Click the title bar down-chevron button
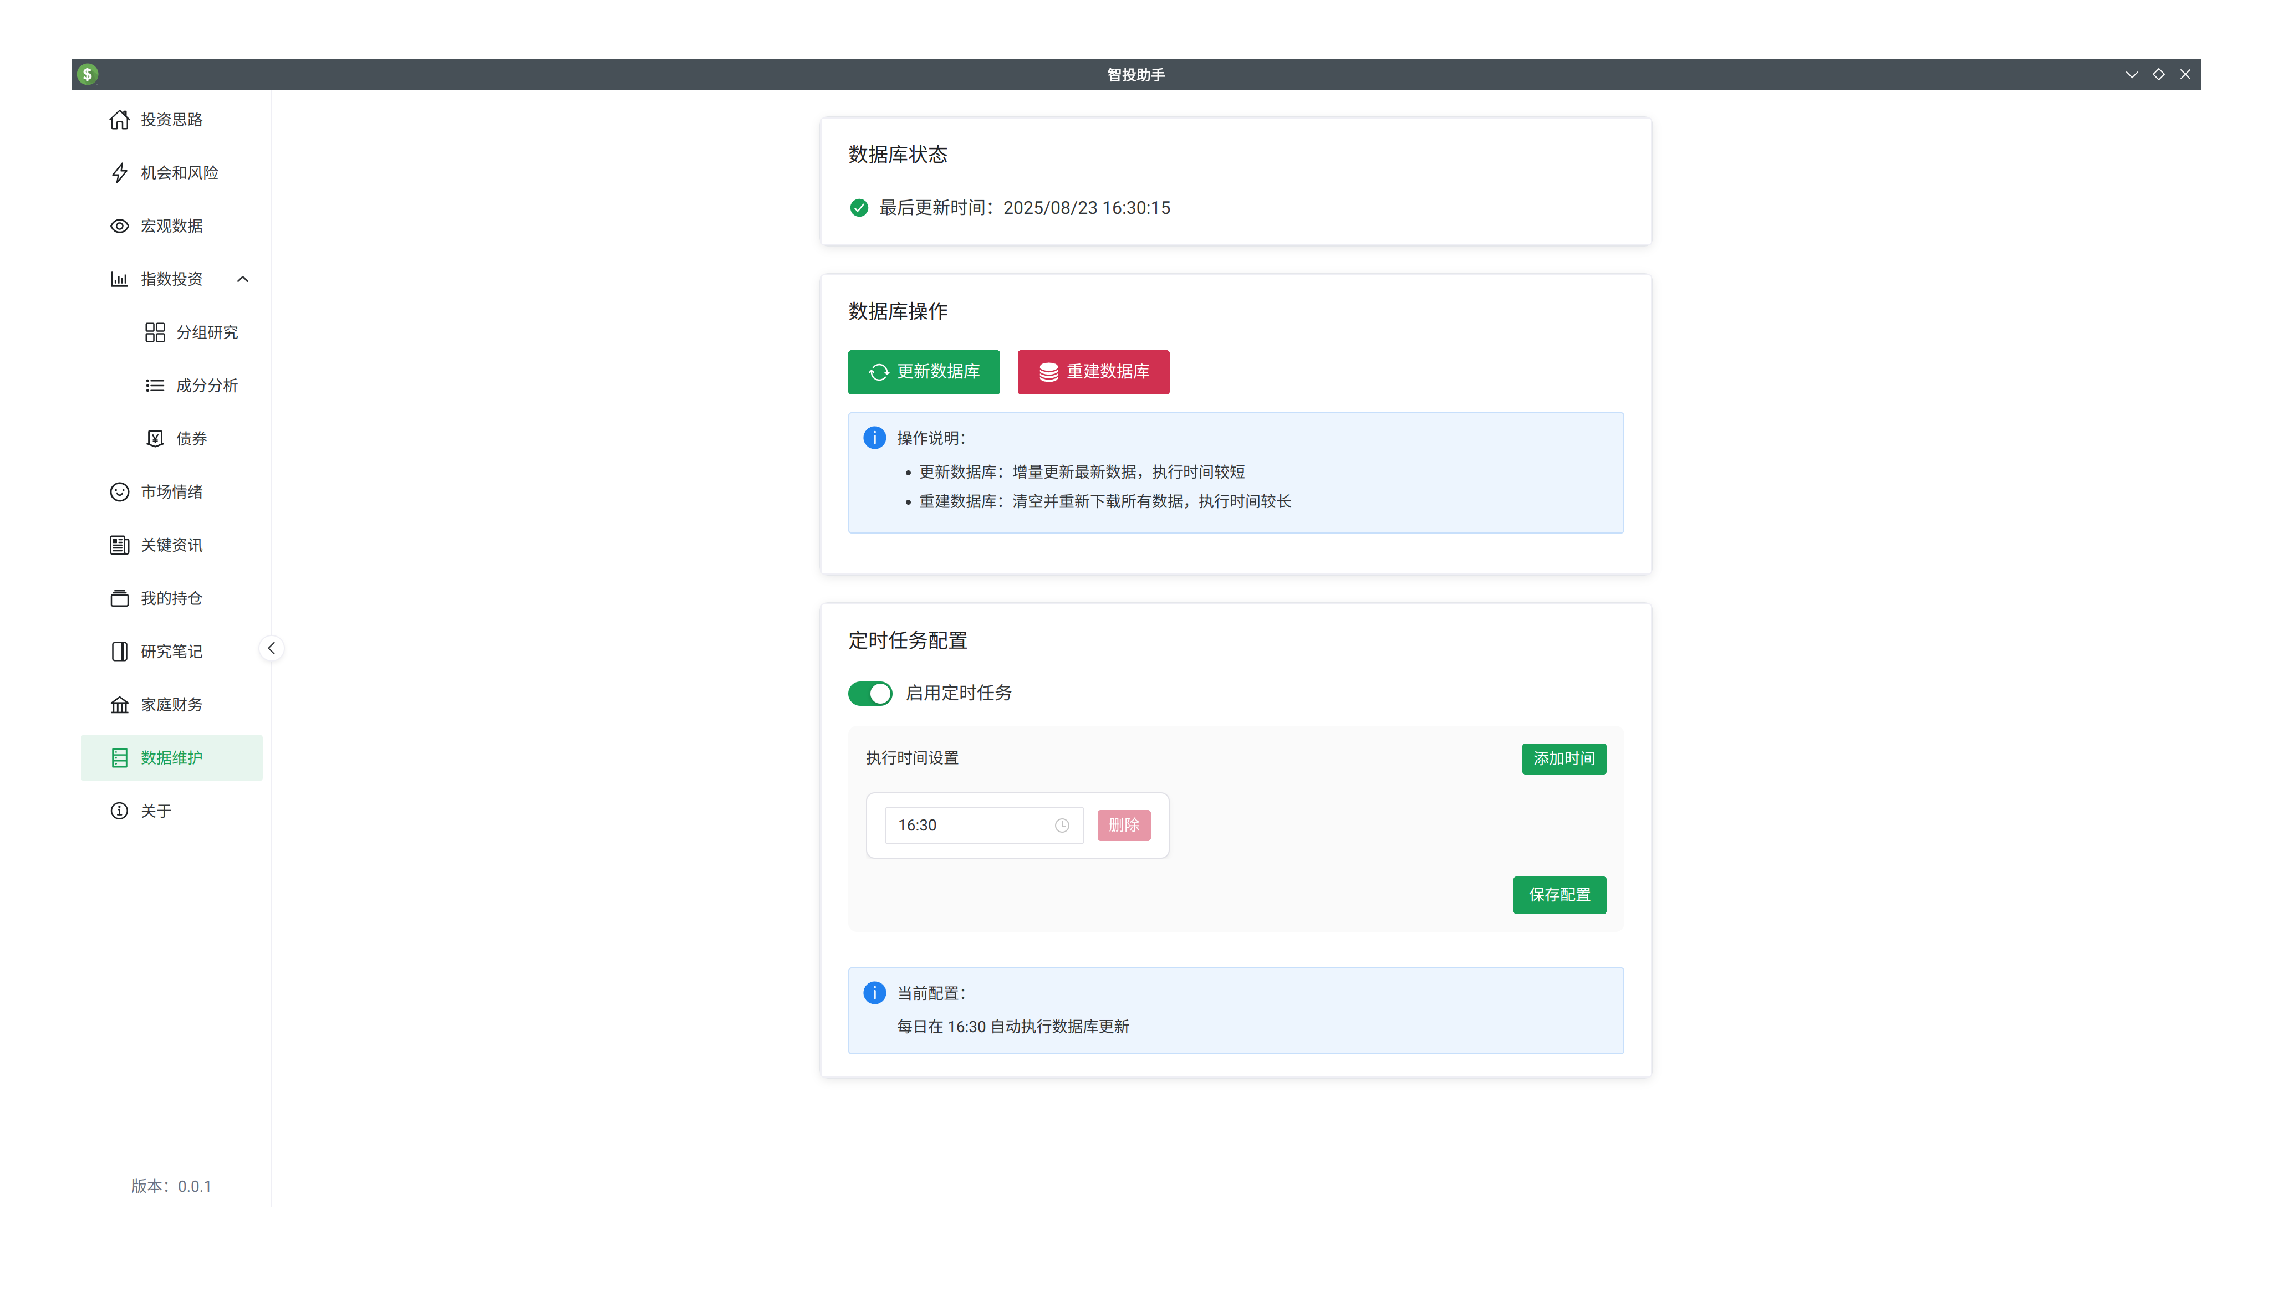The height and width of the screenshot is (1292, 2273). 2131,75
